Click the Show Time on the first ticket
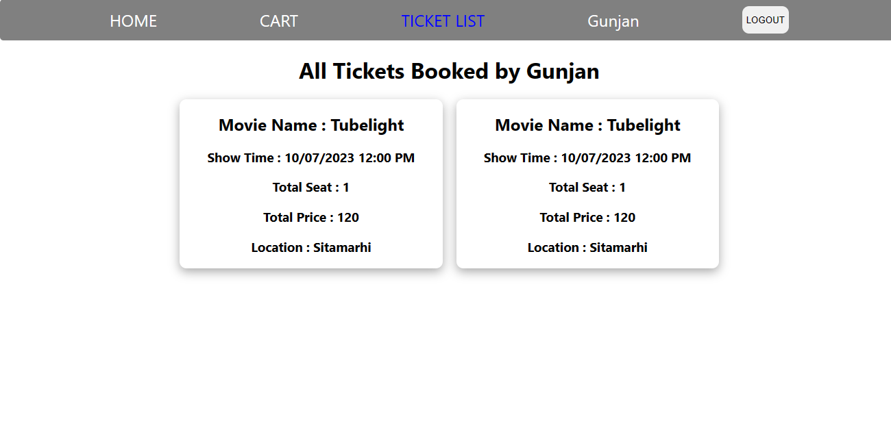 point(310,157)
